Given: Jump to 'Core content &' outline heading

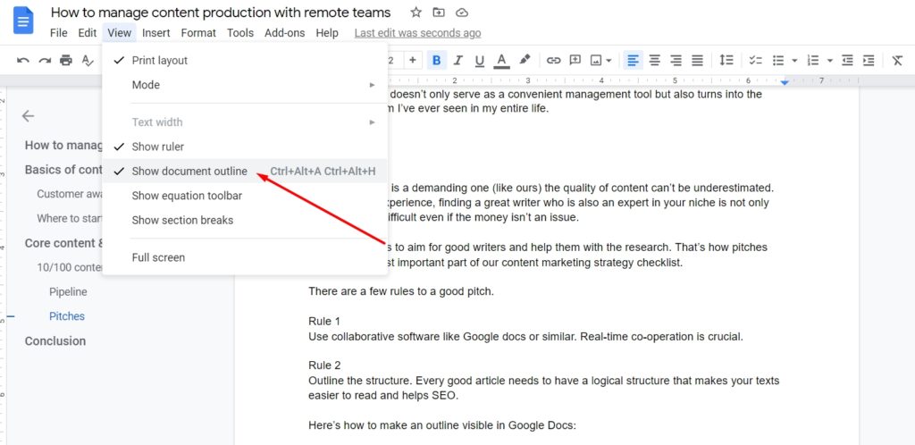Looking at the screenshot, I should pos(63,243).
